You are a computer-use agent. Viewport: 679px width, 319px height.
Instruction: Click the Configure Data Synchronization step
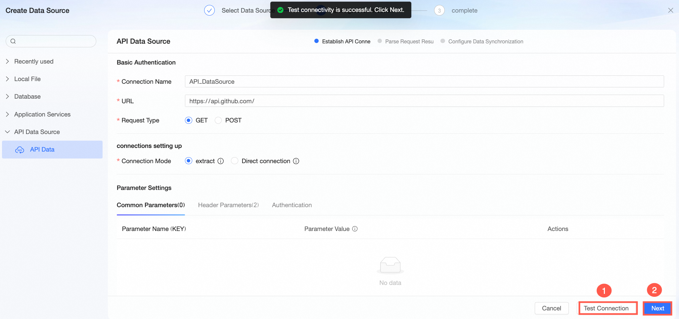click(482, 41)
